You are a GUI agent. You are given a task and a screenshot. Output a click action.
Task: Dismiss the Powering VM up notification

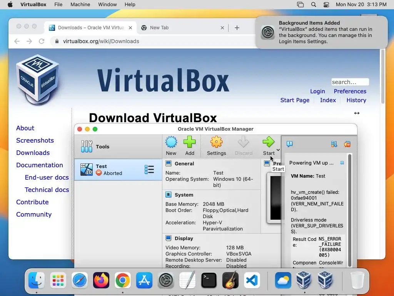tap(342, 163)
